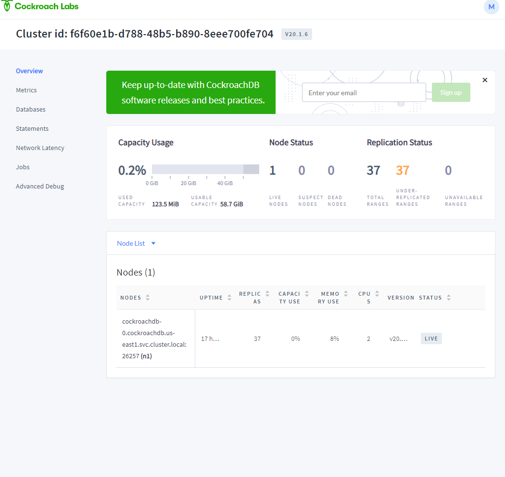Viewport: 505px width, 477px height.
Task: Click the Nodes (1) heading
Action: [x=136, y=273]
